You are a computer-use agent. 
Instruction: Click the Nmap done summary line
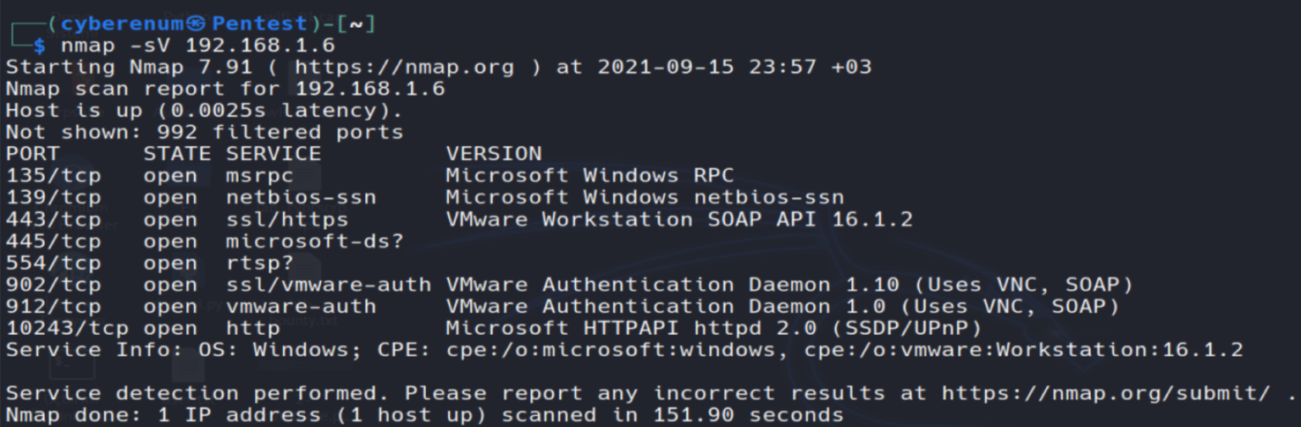(425, 415)
